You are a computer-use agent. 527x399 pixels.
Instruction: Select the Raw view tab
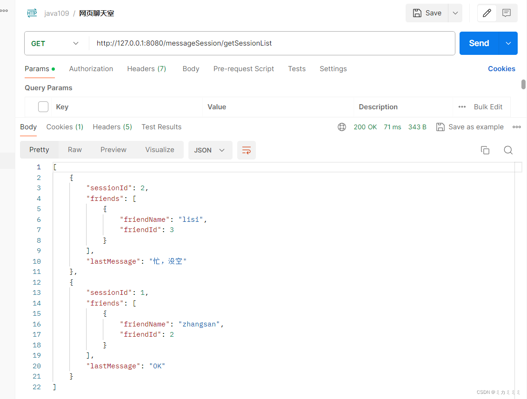[74, 150]
